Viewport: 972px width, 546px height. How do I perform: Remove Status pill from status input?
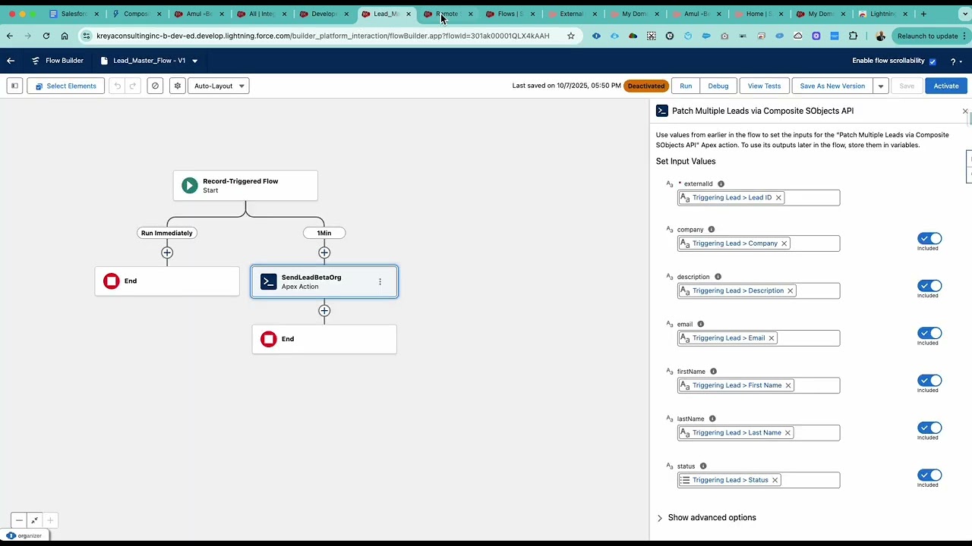click(x=775, y=480)
